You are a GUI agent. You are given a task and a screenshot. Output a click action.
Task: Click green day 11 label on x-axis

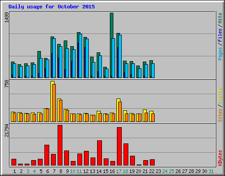(79, 171)
